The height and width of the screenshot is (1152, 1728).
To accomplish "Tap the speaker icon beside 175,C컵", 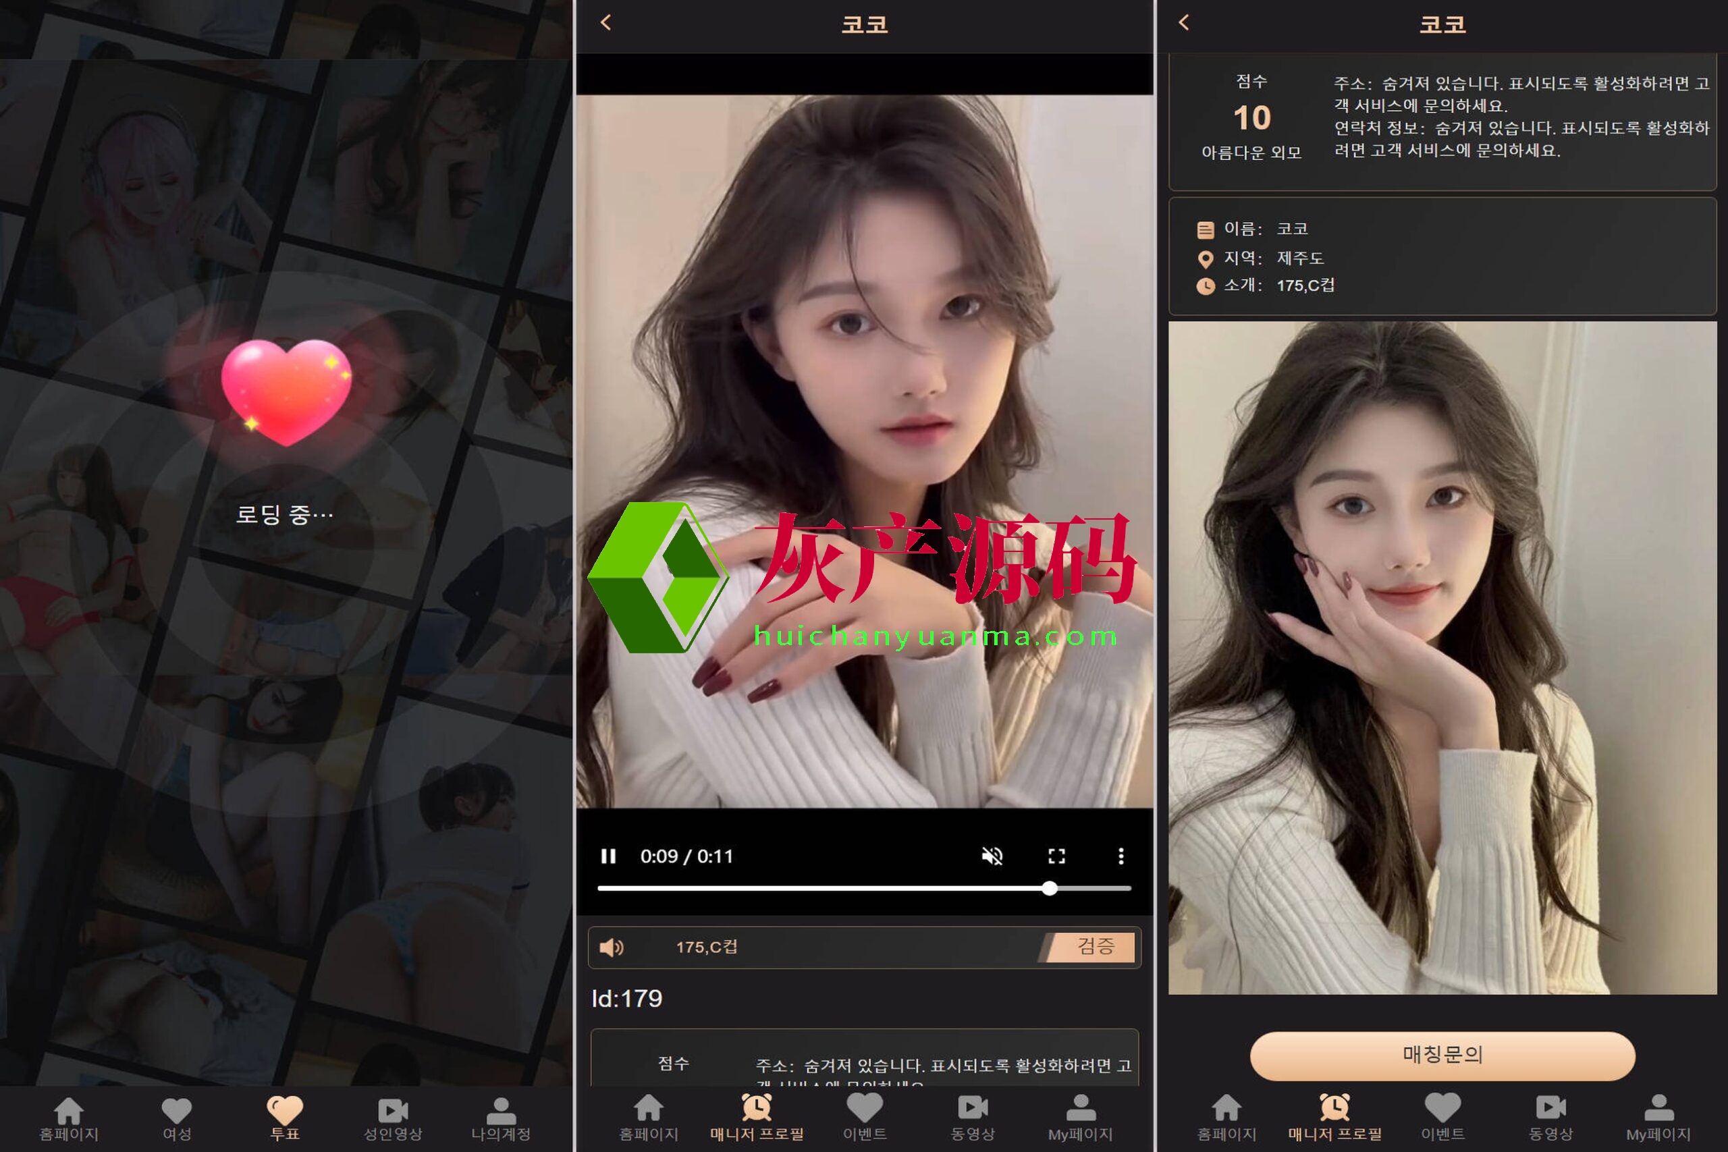I will (x=612, y=947).
